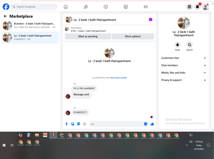214x159 pixels.
Task: Click More options button
Action: [x=133, y=36]
